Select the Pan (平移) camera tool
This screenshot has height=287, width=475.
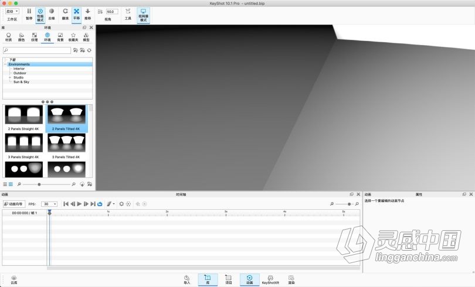point(76,15)
